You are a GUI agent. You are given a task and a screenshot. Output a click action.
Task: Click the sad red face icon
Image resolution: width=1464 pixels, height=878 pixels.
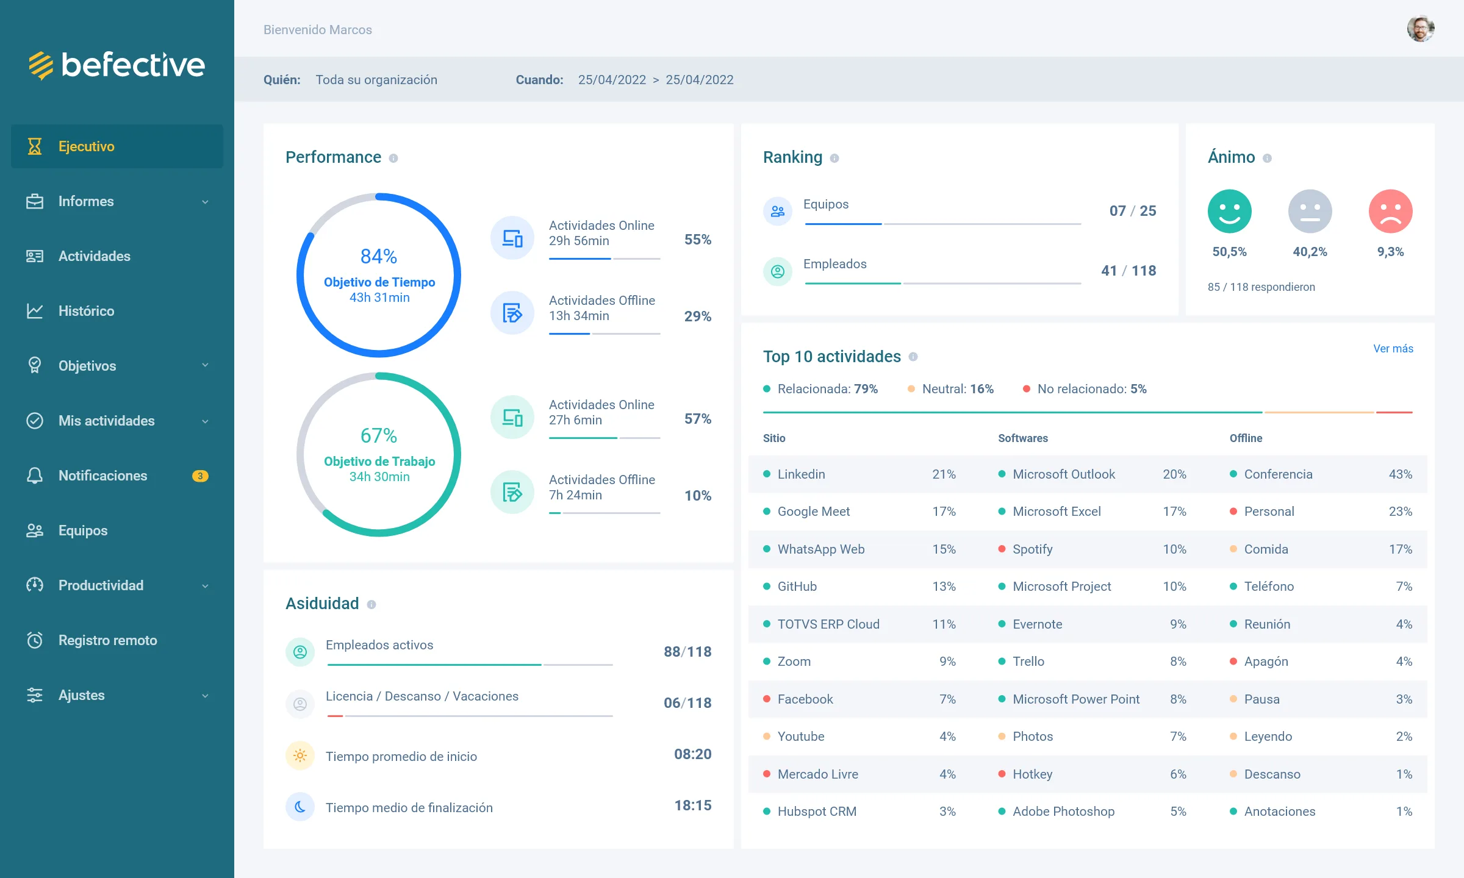1390,212
